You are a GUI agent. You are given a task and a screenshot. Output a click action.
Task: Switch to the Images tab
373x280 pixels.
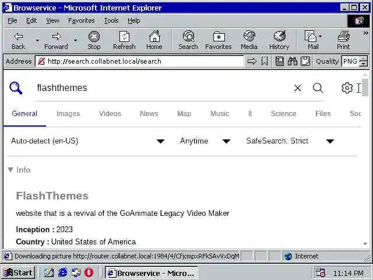pos(68,114)
